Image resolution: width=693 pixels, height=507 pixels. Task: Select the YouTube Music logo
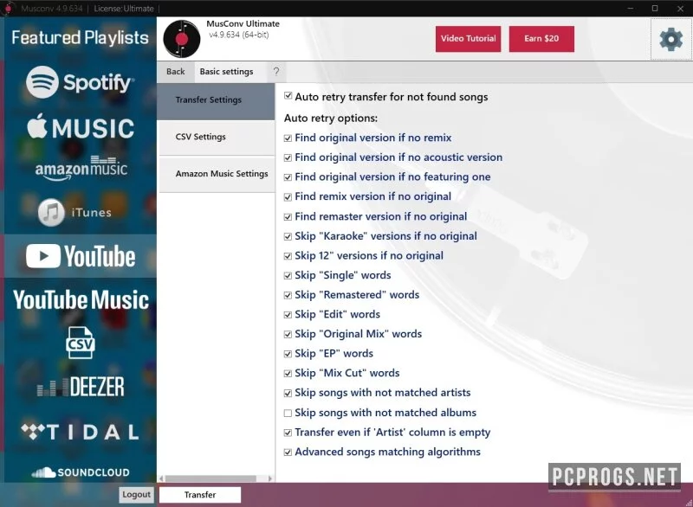(81, 300)
